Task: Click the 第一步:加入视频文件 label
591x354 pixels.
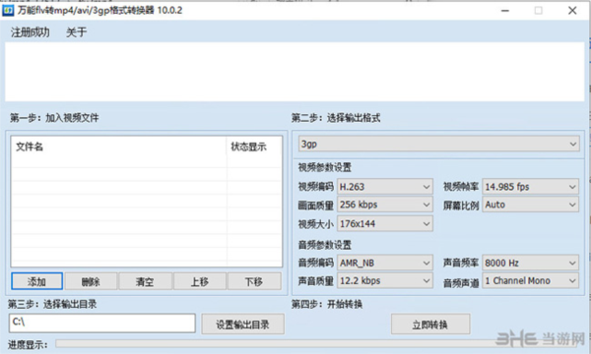Action: pyautogui.click(x=54, y=118)
